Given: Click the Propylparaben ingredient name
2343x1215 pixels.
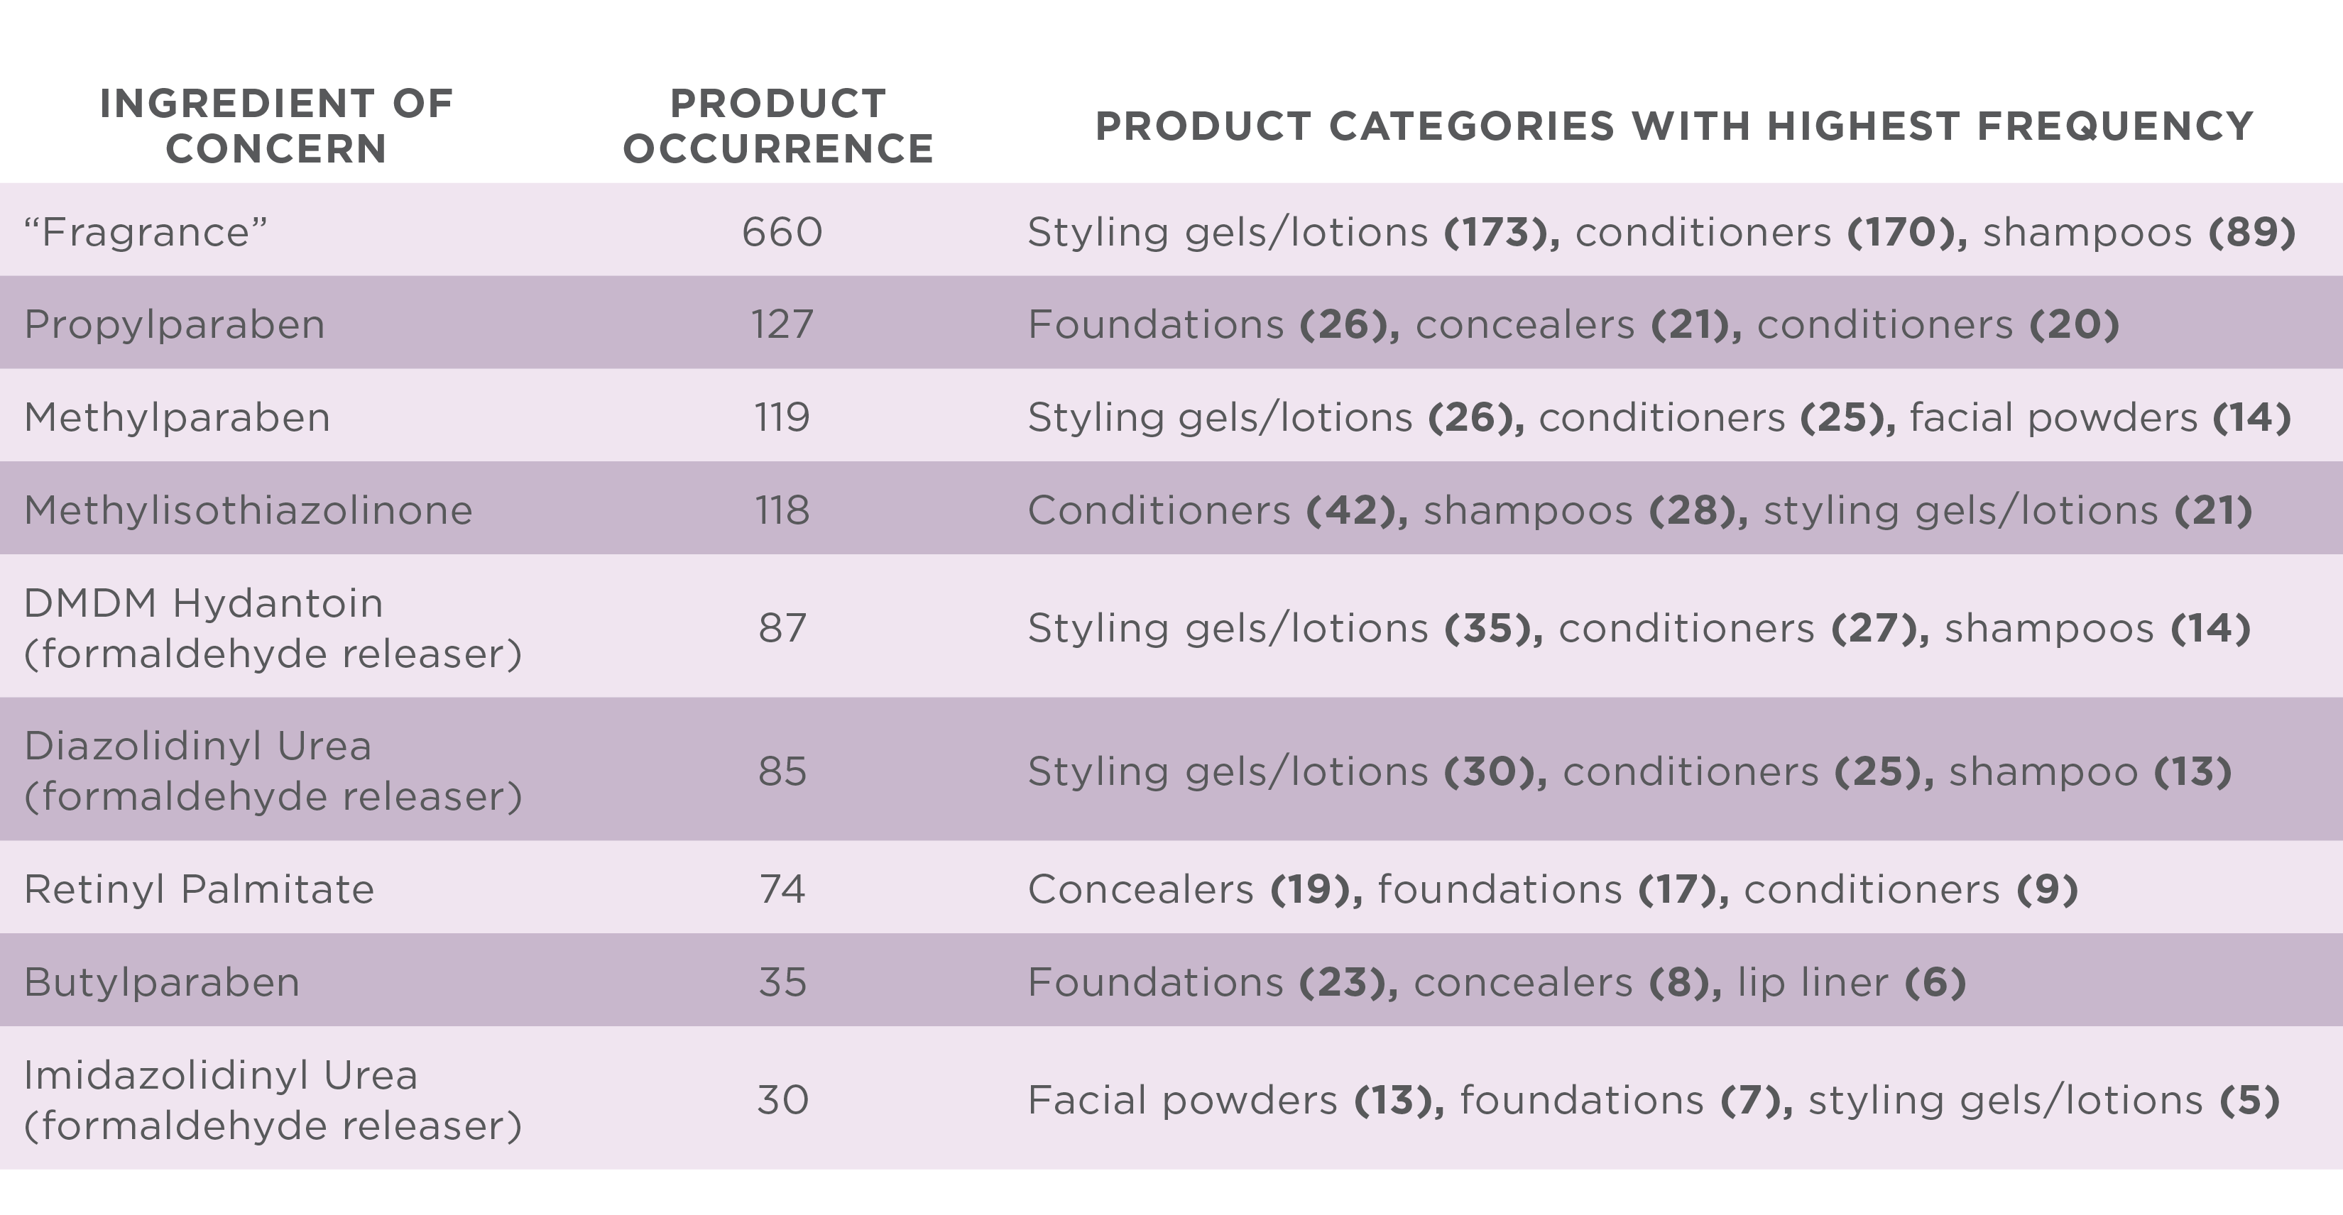Looking at the screenshot, I should (175, 326).
